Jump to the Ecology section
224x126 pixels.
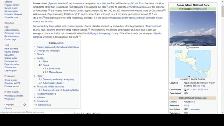tap(41, 58)
